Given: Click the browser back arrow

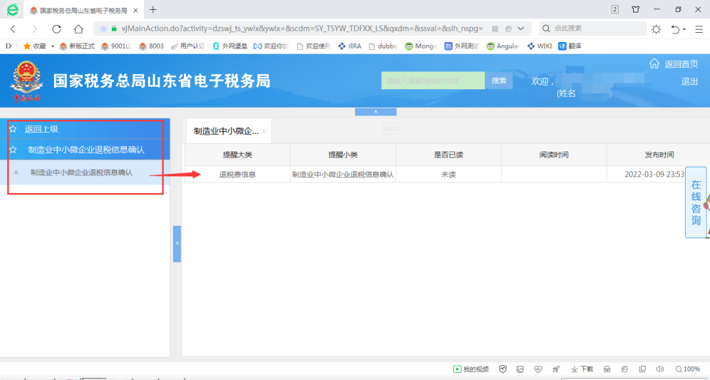Looking at the screenshot, I should [x=12, y=29].
